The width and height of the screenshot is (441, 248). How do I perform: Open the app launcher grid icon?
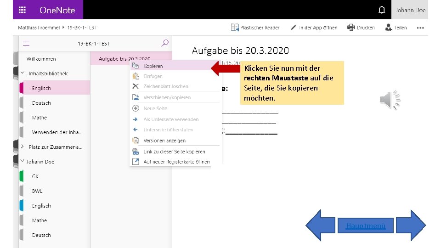coord(22,10)
